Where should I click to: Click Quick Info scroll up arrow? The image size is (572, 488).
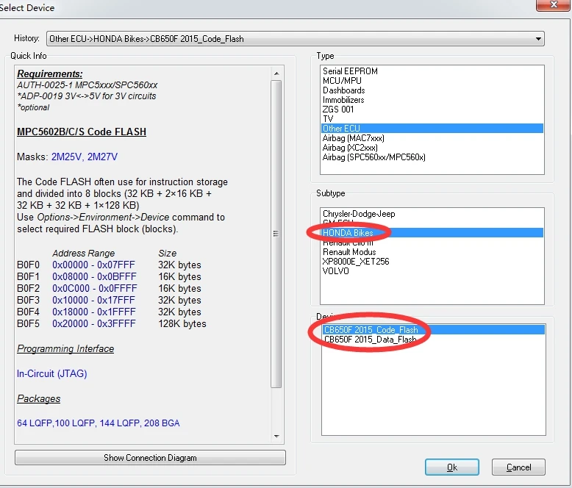pos(276,73)
